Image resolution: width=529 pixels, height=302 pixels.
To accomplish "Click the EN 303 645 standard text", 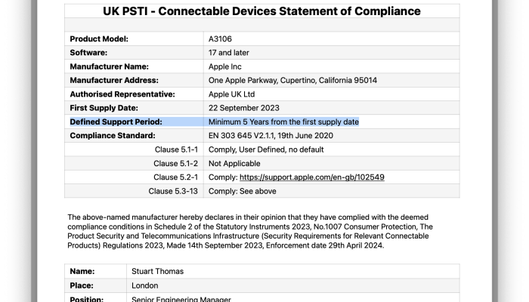I will [x=281, y=135].
